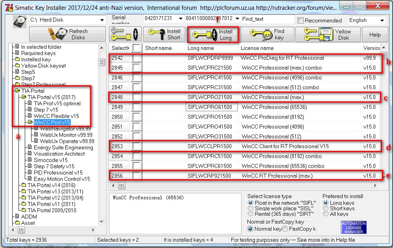Open the Yellow Disk function

click(x=328, y=34)
